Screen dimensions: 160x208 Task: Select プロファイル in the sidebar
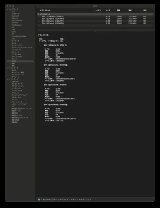16,97
